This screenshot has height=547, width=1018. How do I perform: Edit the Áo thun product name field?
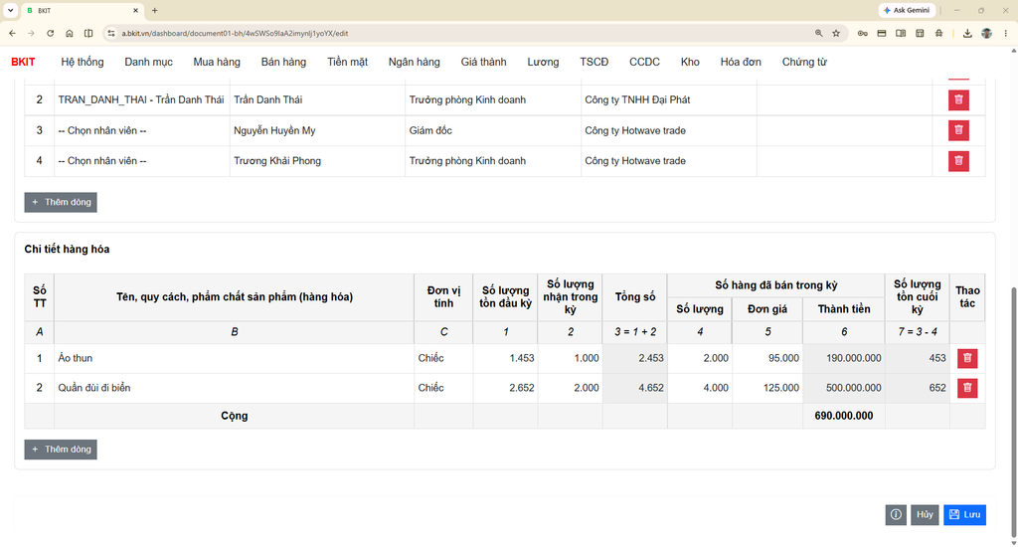point(235,358)
